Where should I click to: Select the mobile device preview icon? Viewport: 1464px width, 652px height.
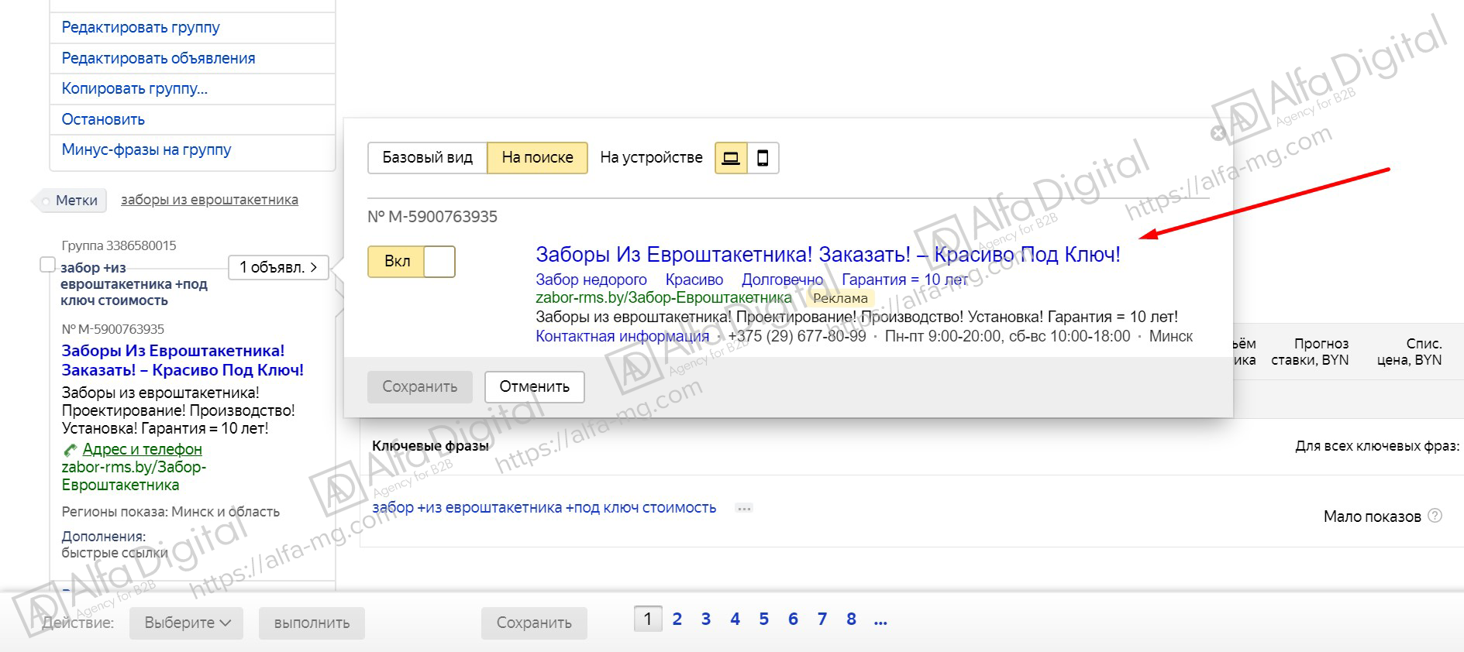pyautogui.click(x=763, y=158)
